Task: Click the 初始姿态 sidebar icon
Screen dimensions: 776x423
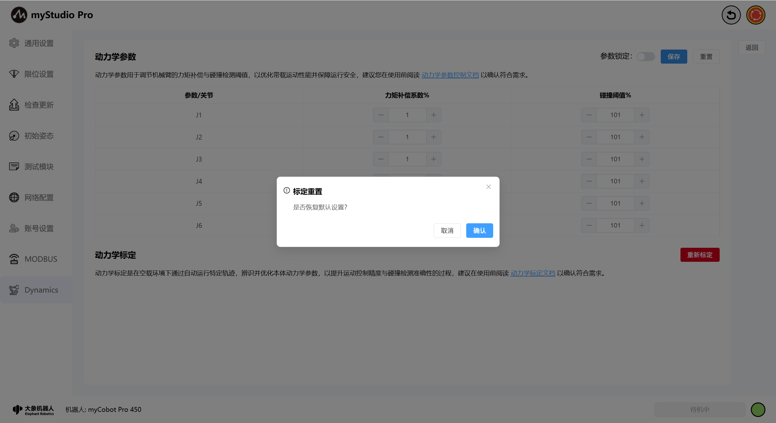Action: coord(14,136)
